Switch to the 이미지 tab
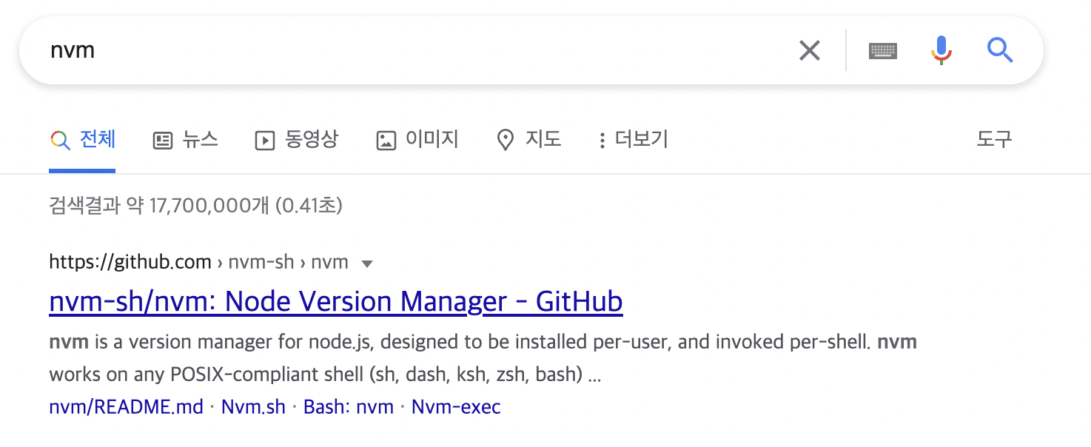The height and width of the screenshot is (447, 1091). pyautogui.click(x=417, y=140)
